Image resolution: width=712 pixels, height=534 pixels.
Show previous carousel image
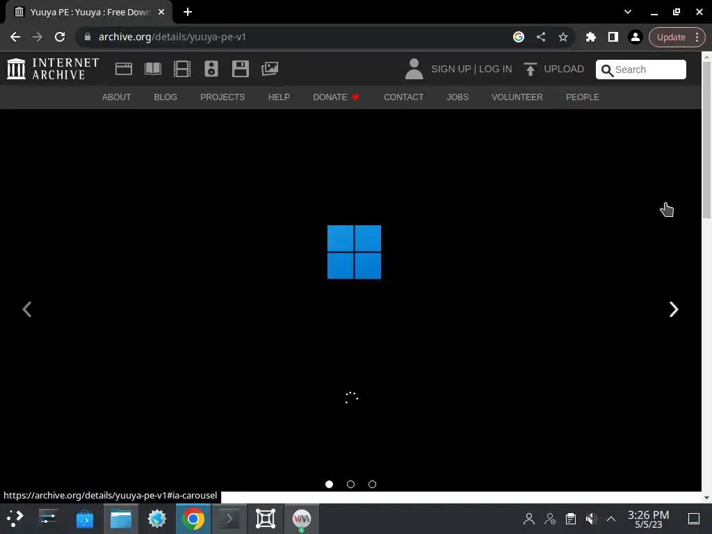(x=27, y=309)
